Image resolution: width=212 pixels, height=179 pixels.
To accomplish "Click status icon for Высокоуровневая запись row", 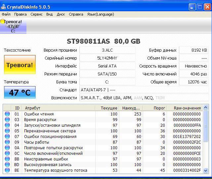I will (x=7, y=165).
